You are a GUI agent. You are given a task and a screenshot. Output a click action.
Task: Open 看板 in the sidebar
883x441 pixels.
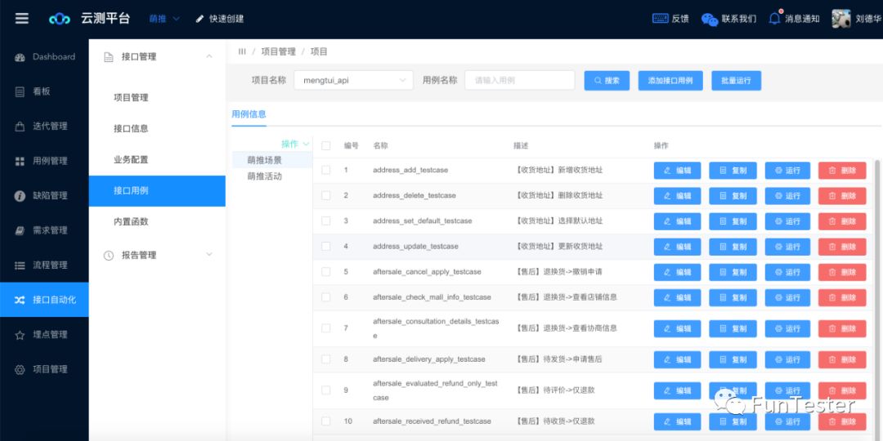(x=44, y=91)
